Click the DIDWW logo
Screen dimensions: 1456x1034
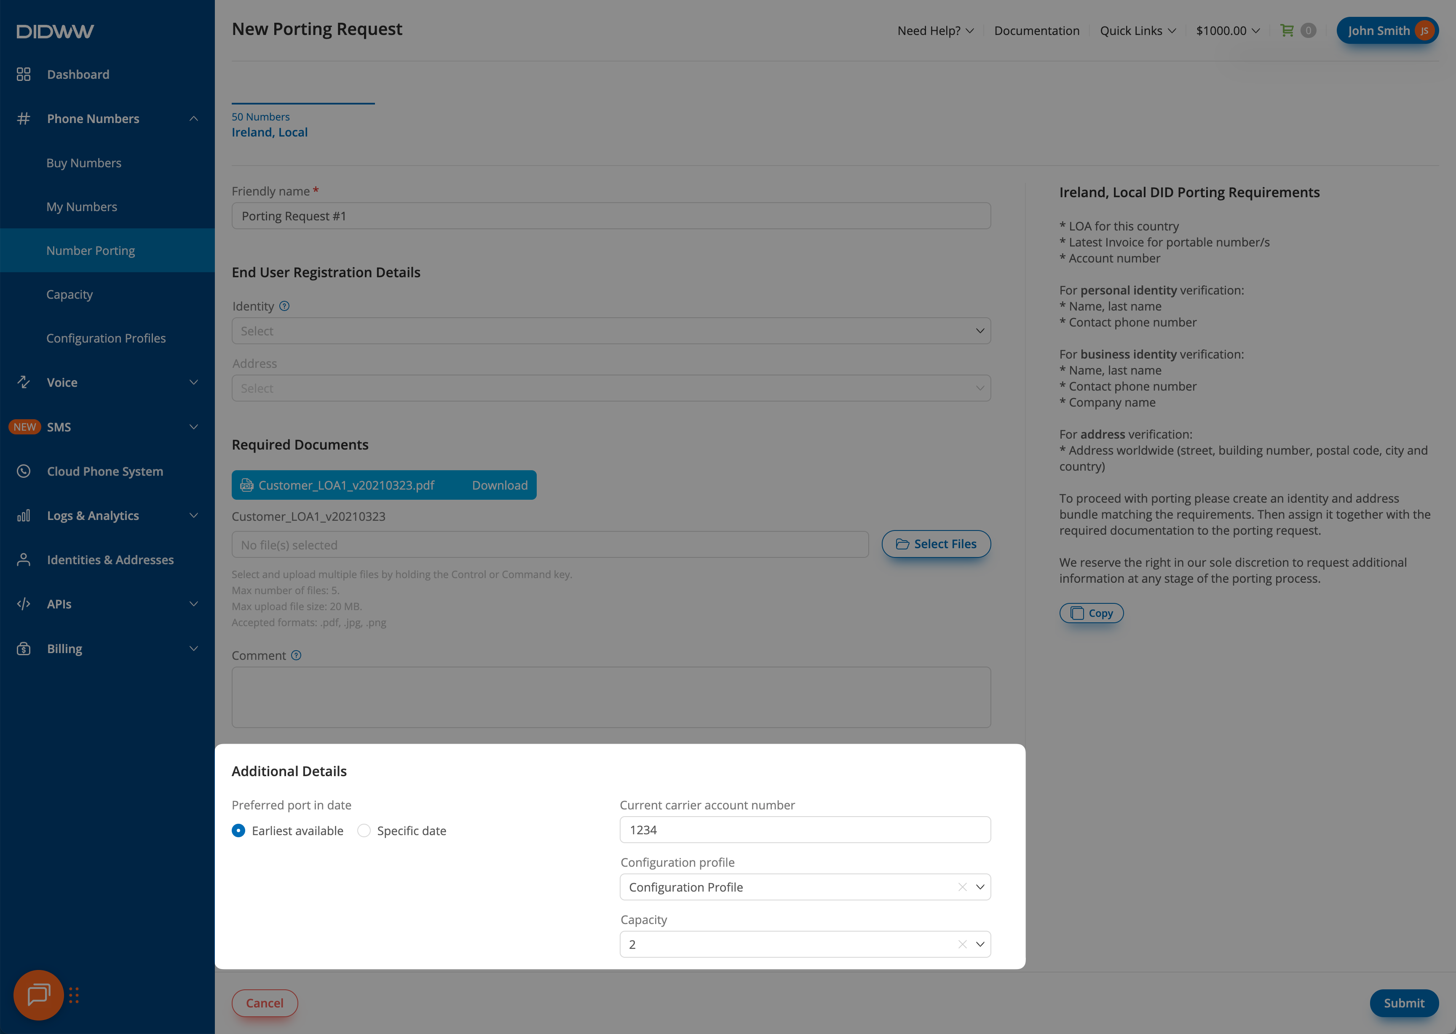(55, 31)
